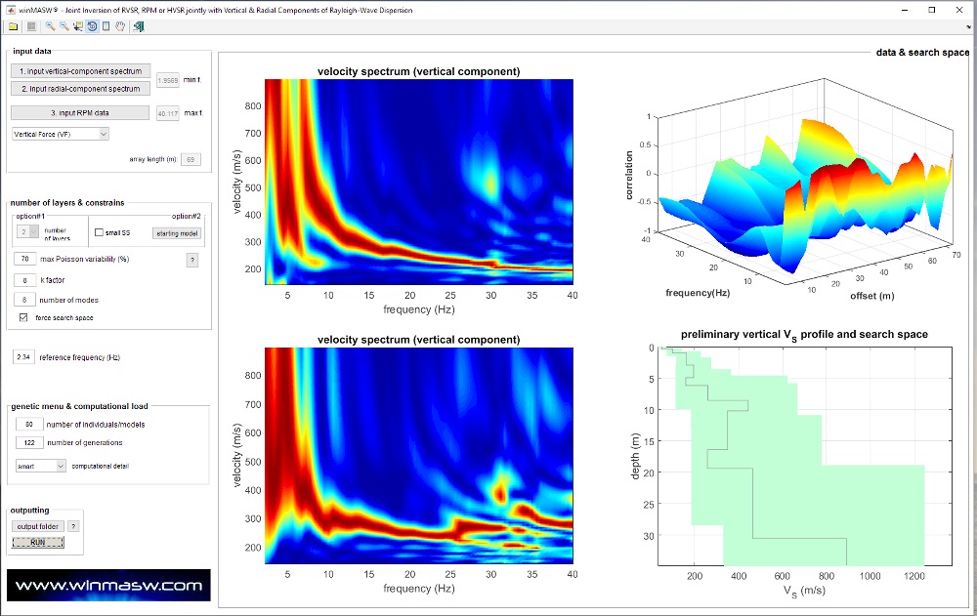Uncheck the force search space checkbox
The height and width of the screenshot is (616, 977).
(24, 317)
